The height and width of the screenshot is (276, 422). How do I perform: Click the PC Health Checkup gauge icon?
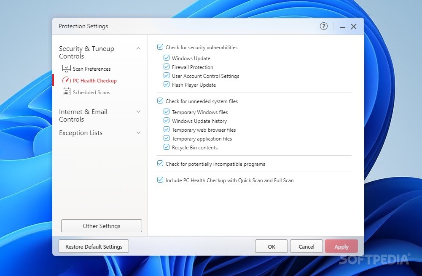67,80
